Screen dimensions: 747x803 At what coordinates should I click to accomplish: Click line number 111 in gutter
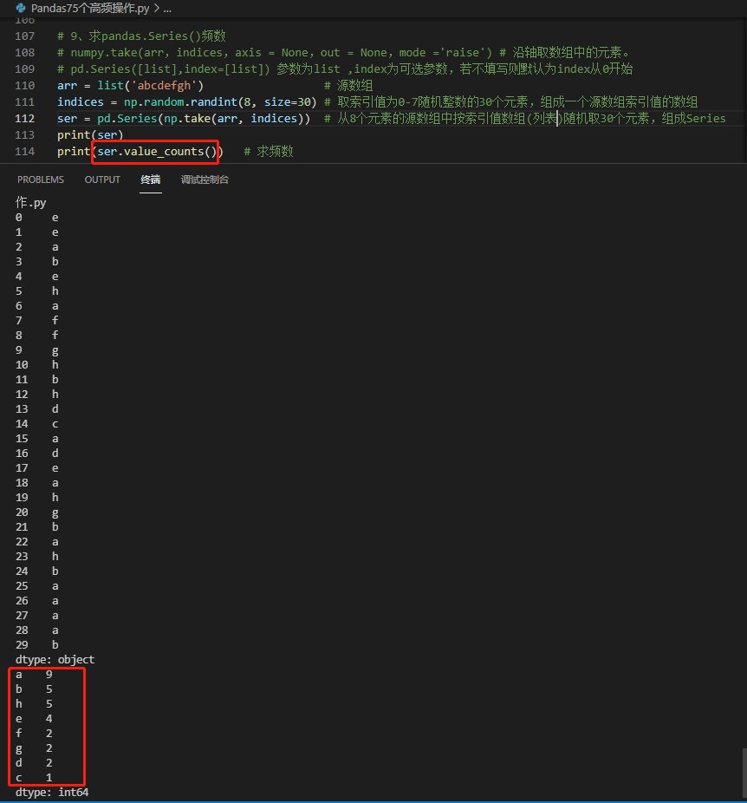point(24,102)
